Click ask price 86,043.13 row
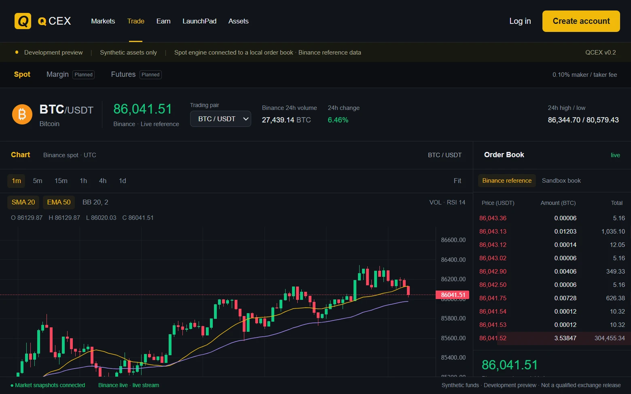Image resolution: width=631 pixels, height=394 pixels. click(552, 232)
